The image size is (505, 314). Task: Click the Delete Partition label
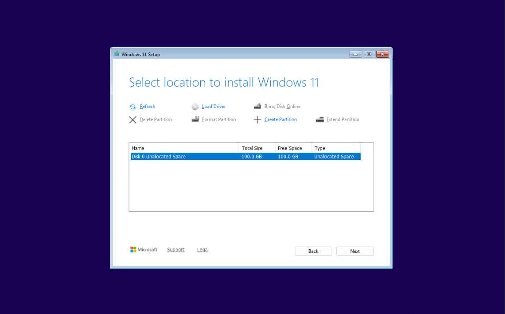[x=156, y=119]
